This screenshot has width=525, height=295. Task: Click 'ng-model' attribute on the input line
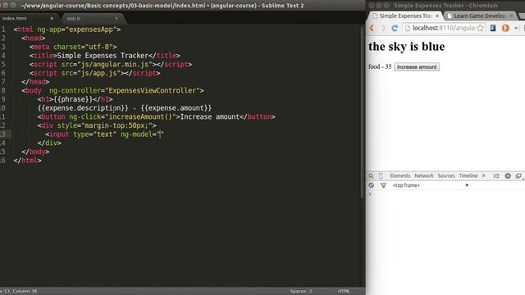(x=136, y=134)
